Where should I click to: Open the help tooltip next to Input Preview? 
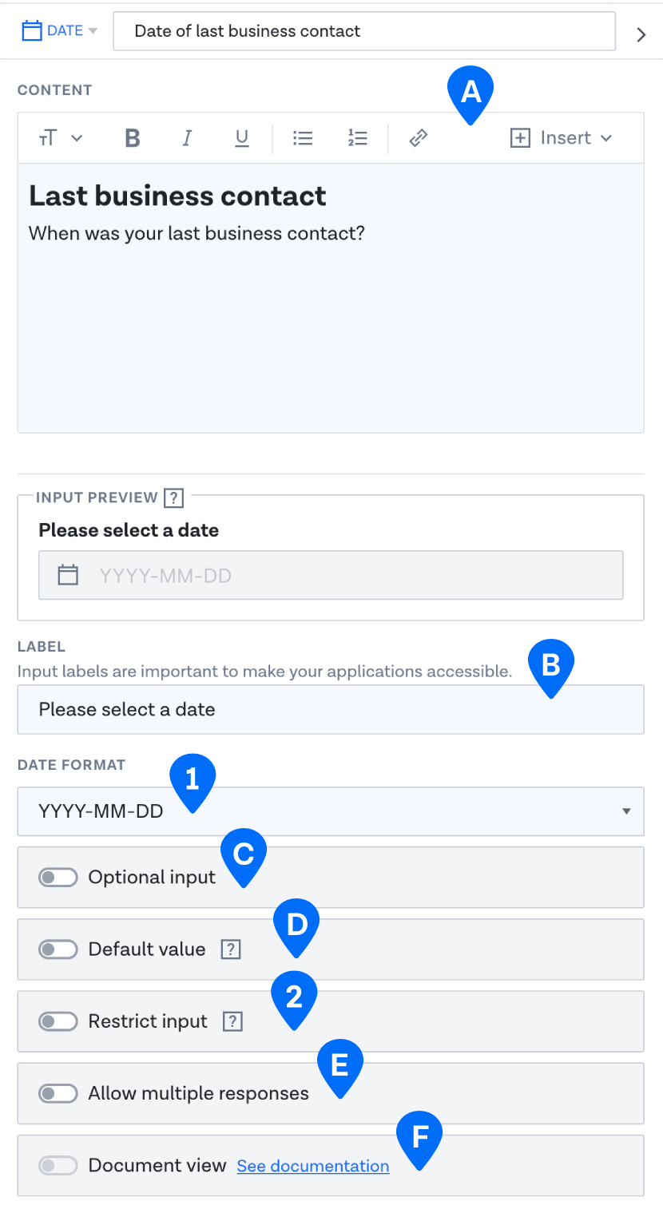click(x=173, y=497)
